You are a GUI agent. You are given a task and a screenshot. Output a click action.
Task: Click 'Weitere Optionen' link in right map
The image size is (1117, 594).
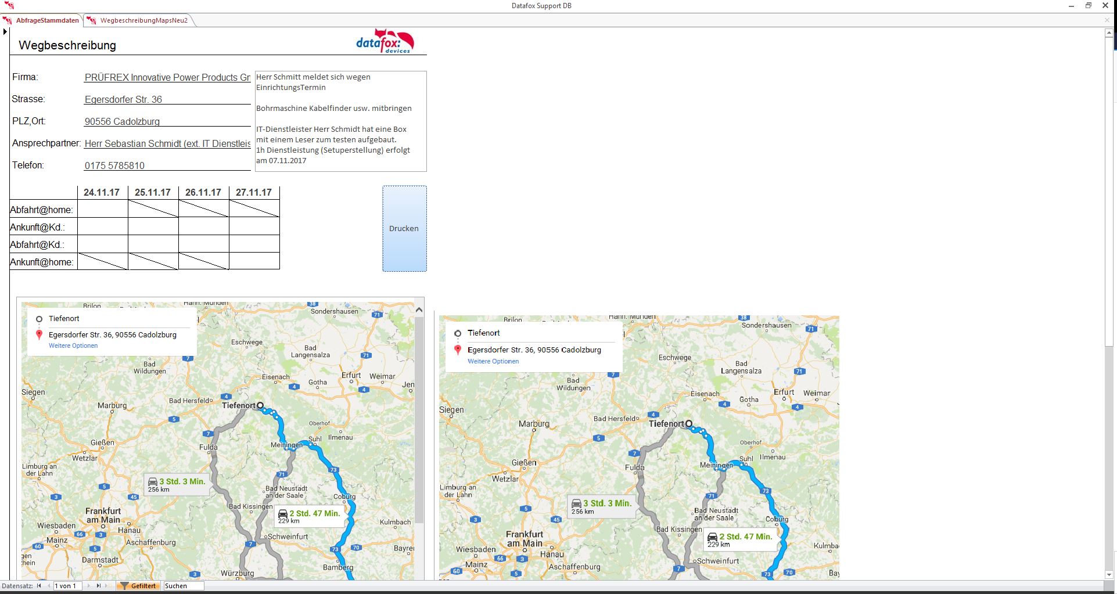[493, 361]
